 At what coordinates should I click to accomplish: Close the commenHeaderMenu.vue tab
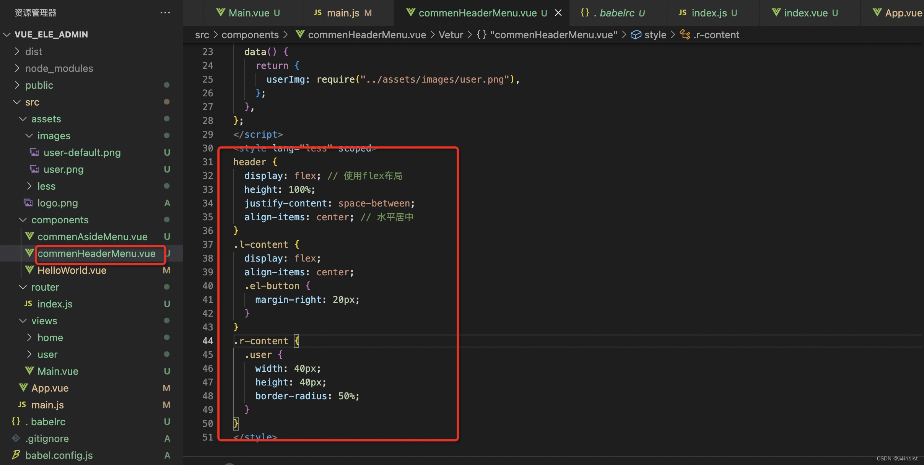[558, 13]
